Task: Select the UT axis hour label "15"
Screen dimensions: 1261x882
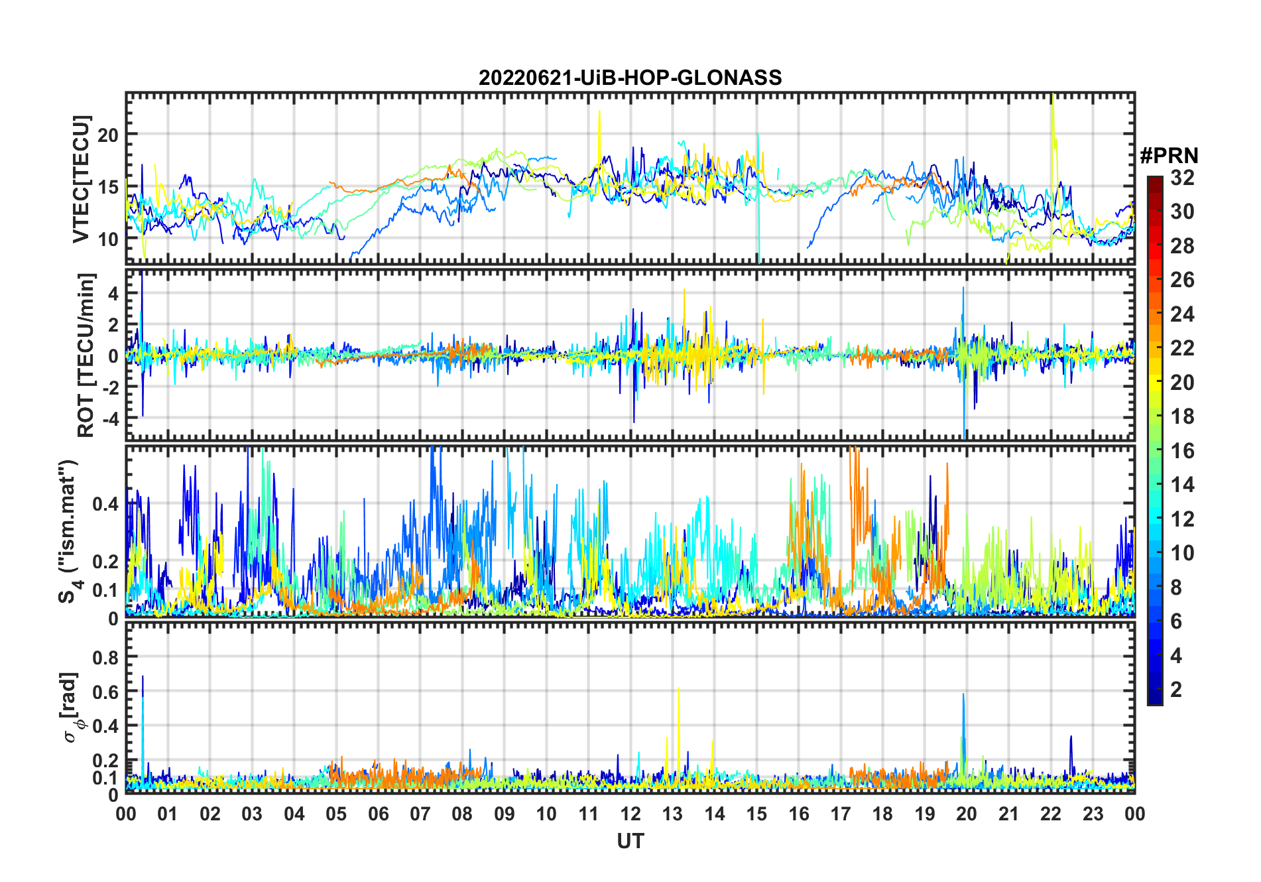Action: tap(756, 814)
